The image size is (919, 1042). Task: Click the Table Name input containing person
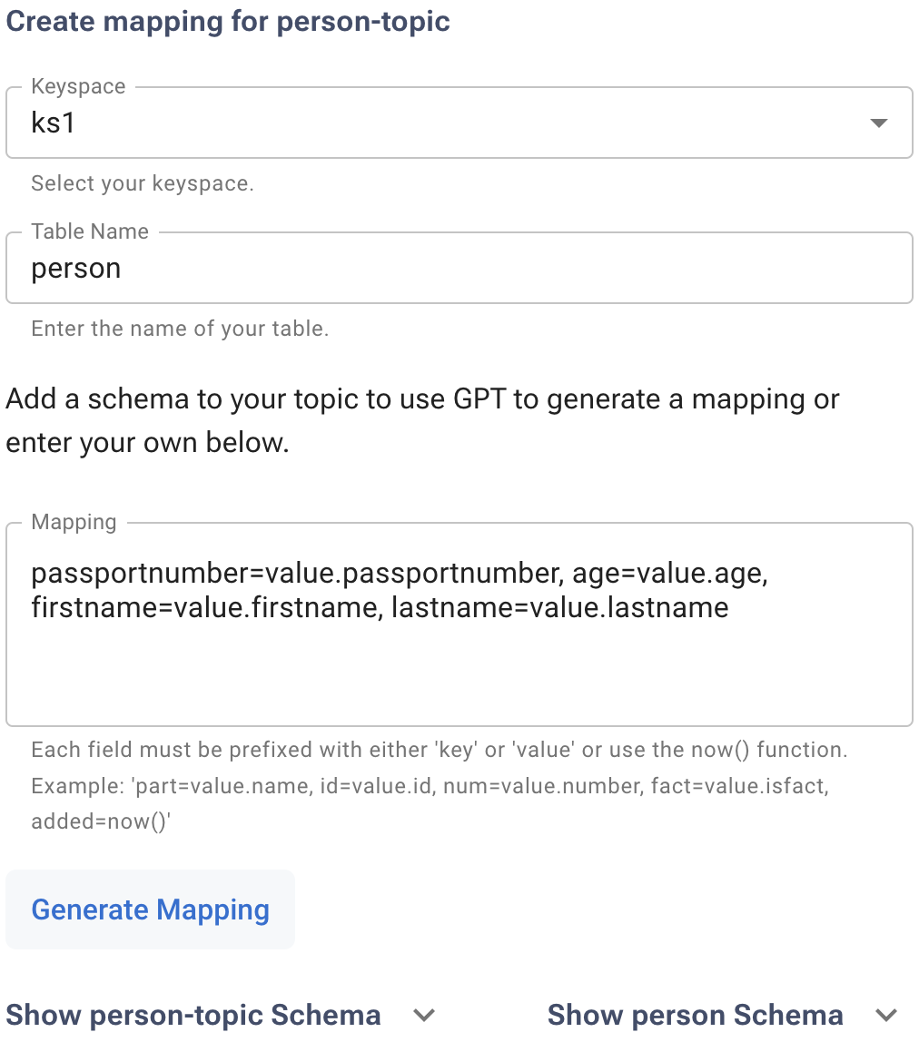pos(454,268)
